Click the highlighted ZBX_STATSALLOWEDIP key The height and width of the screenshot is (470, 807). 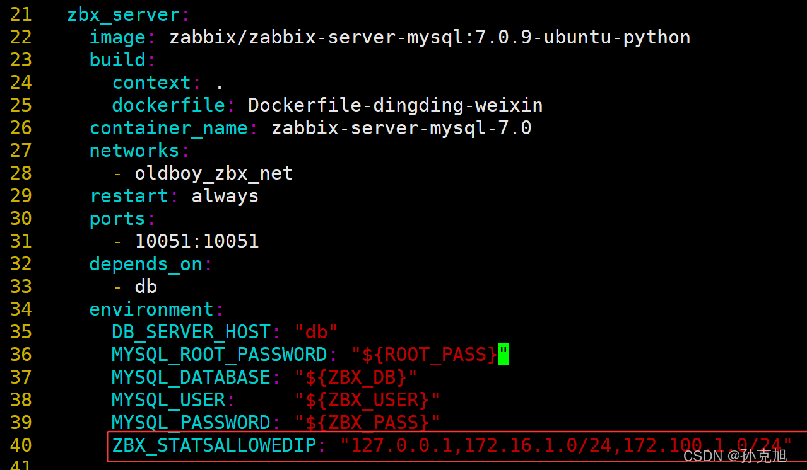click(214, 445)
